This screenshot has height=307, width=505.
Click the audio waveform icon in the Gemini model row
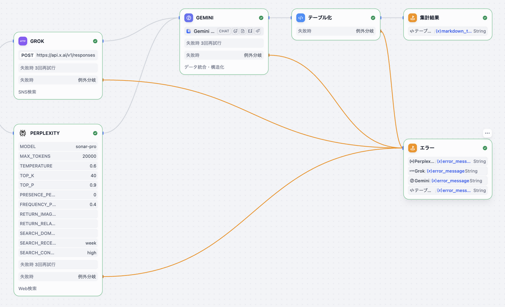257,31
